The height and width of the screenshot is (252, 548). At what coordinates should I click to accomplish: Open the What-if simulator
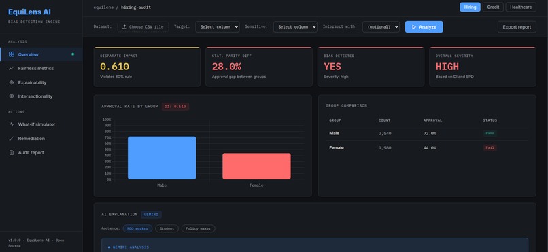point(41,124)
